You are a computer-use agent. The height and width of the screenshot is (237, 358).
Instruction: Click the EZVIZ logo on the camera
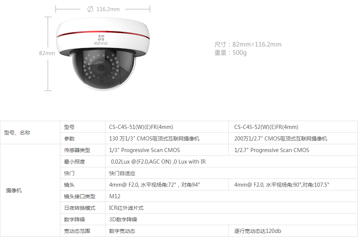click(101, 40)
